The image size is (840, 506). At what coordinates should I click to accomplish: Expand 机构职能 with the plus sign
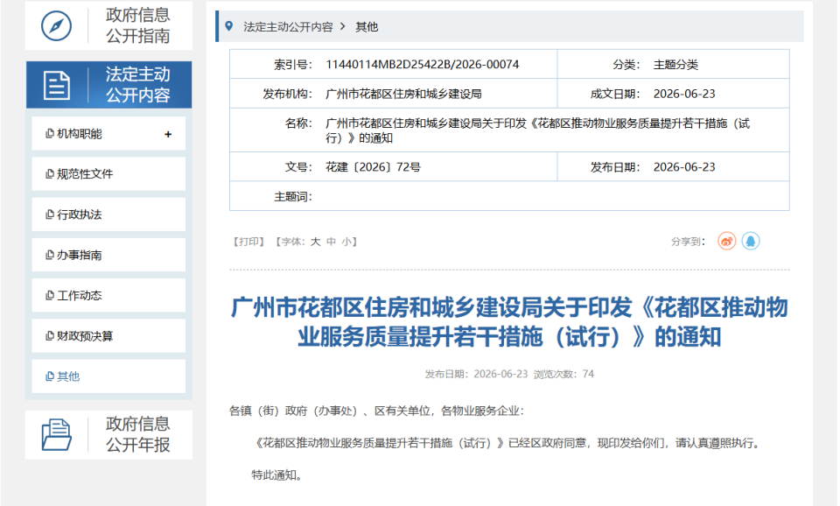pos(168,134)
